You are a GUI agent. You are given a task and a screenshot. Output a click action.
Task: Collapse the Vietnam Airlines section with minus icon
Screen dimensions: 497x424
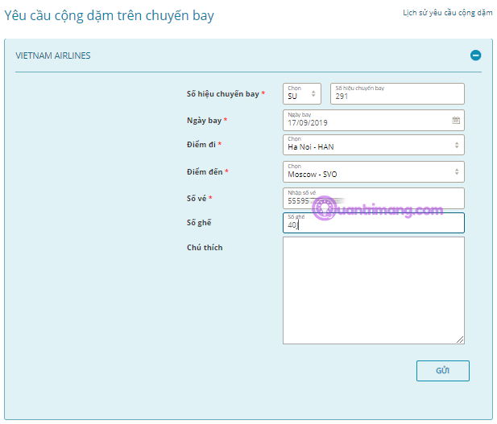[475, 56]
